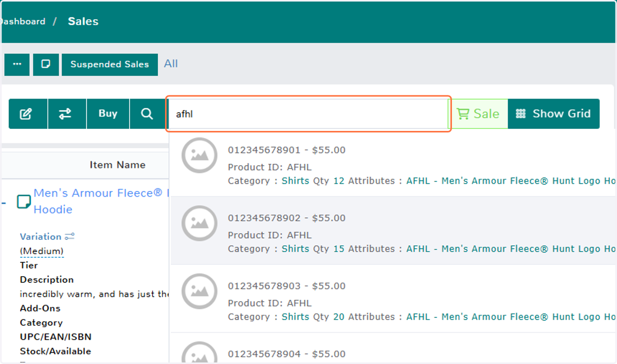Select suggestion 012345678901 - $55.00
The image size is (617, 364).
coord(393,163)
